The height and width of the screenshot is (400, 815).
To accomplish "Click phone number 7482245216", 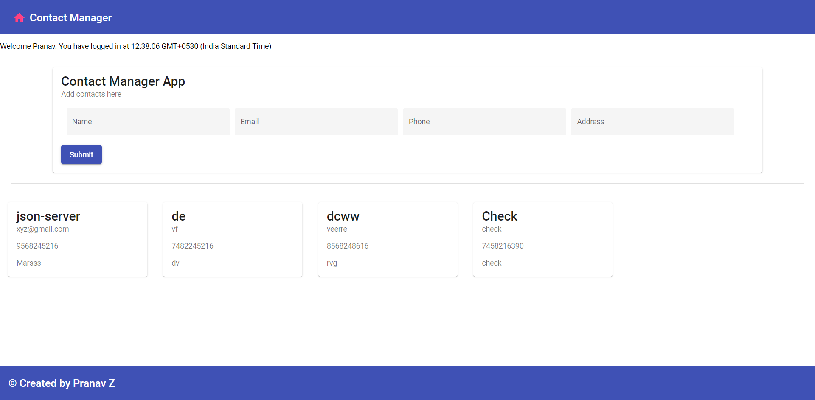I will click(192, 246).
